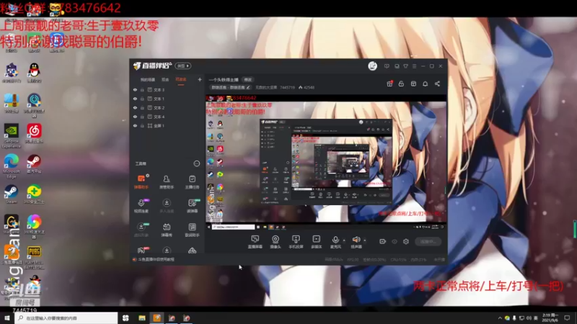The height and width of the screenshot is (324, 577).
Task: Expand the speaker options arrow
Action: tap(365, 240)
